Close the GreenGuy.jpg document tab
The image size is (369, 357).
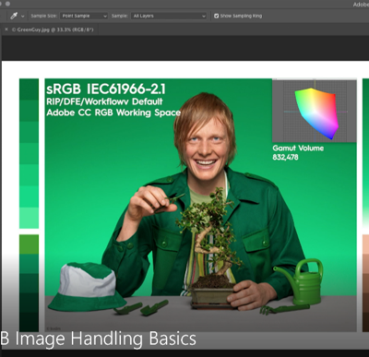pos(6,30)
